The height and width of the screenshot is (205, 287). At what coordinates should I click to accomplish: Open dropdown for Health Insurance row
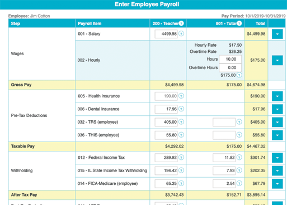[x=277, y=96]
